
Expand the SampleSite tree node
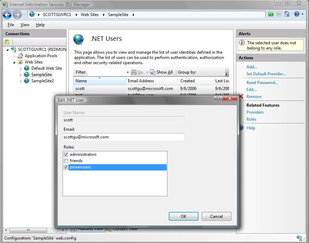point(21,75)
